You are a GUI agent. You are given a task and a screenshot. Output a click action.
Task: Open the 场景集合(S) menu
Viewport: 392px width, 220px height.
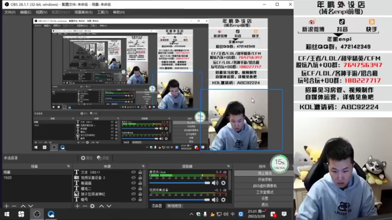[x=83, y=12]
